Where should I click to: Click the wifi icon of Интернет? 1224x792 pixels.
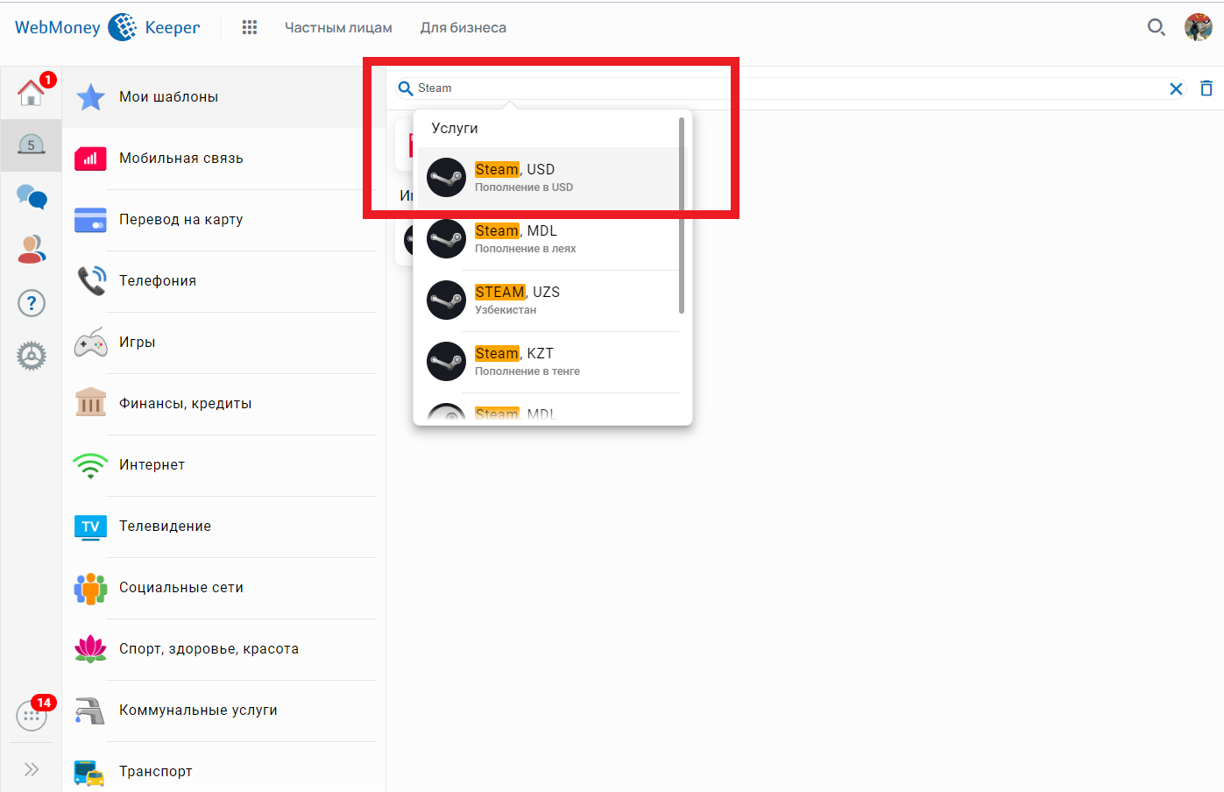click(90, 465)
